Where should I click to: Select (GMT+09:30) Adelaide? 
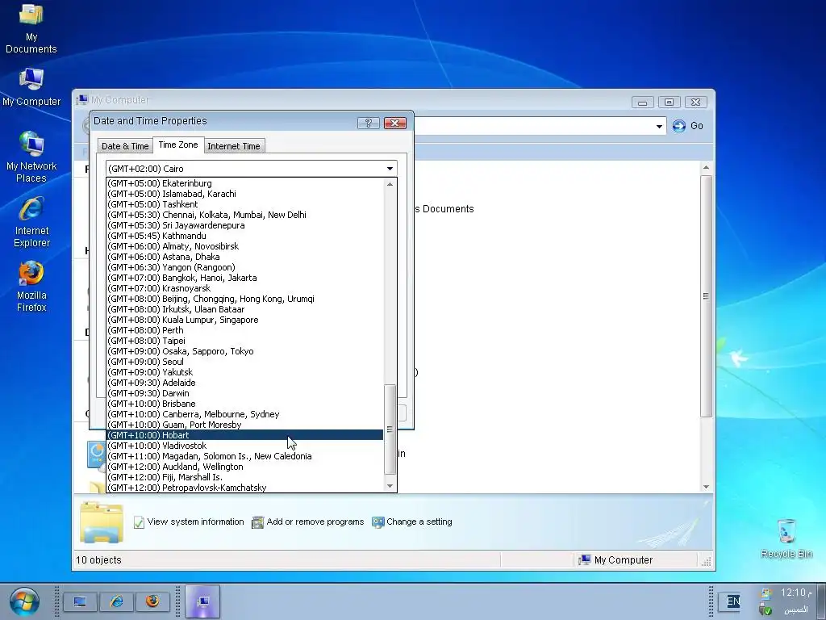tap(245, 383)
